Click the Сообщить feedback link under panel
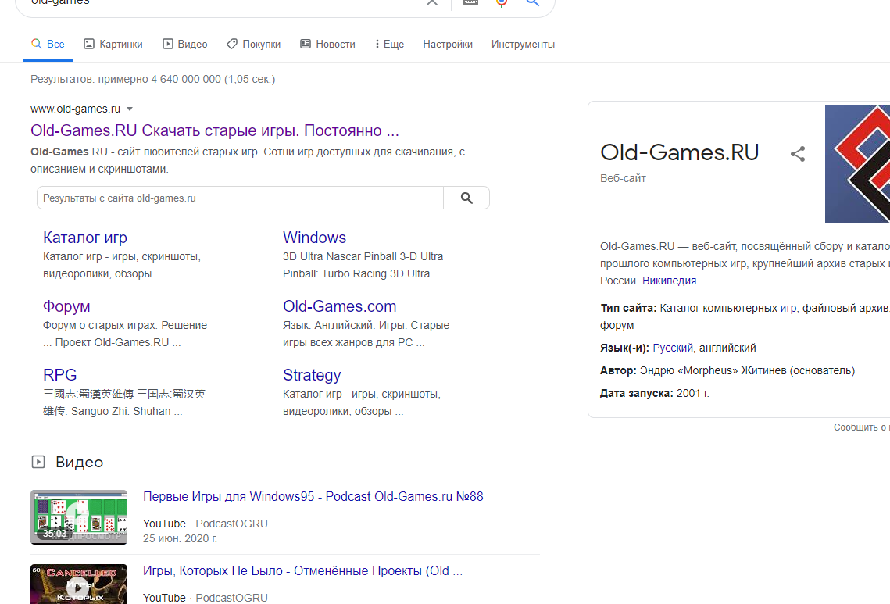 pyautogui.click(x=862, y=427)
